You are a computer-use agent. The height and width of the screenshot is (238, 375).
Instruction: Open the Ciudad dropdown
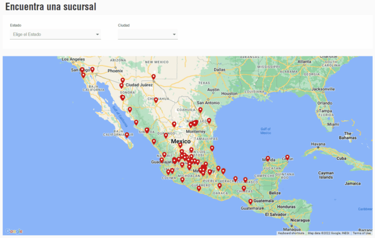pyautogui.click(x=147, y=34)
